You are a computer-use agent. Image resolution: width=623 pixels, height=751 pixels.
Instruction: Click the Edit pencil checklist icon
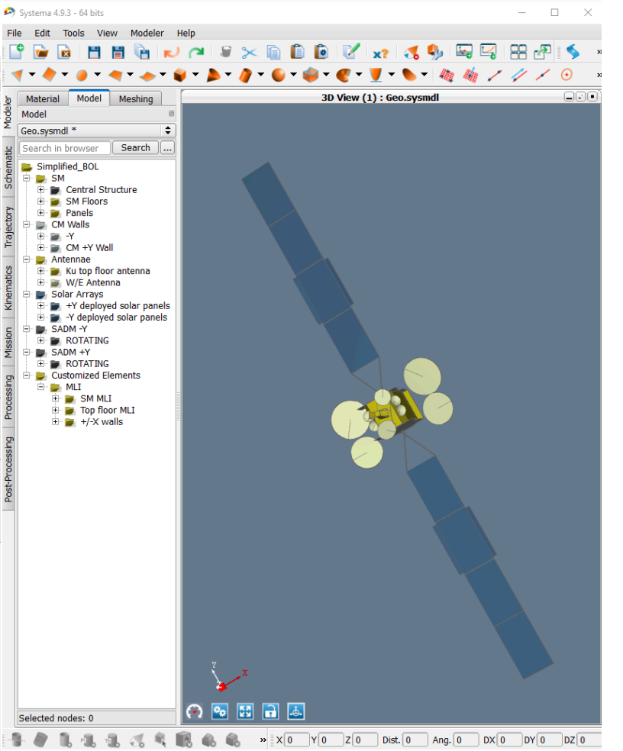pyautogui.click(x=351, y=51)
